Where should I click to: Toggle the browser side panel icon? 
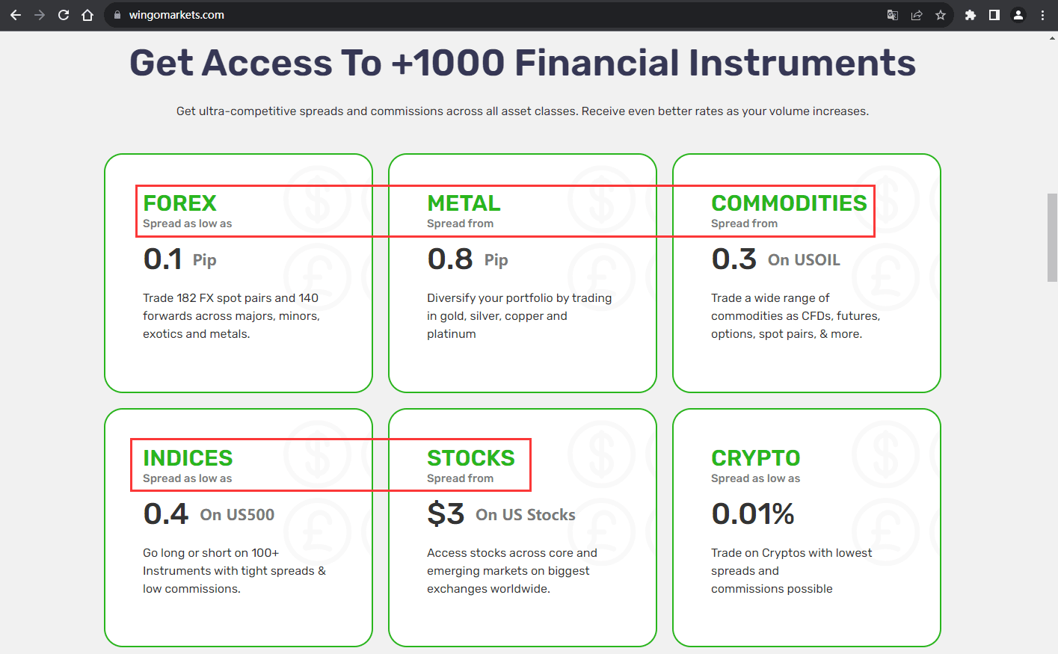click(x=994, y=15)
